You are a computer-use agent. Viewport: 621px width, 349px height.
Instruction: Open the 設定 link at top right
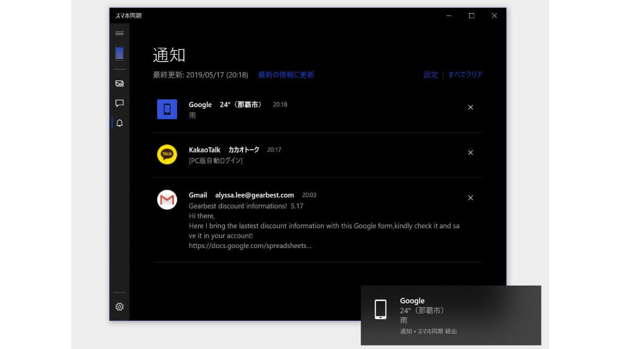tap(430, 75)
